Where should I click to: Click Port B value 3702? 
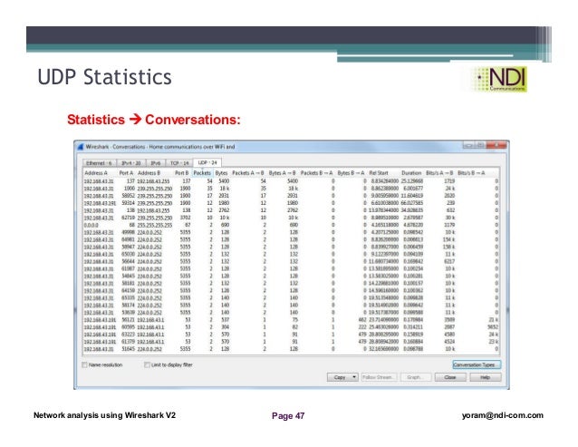point(185,218)
